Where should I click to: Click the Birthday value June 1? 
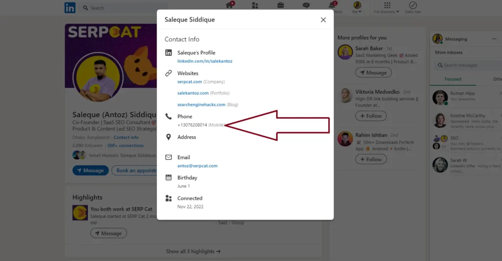click(x=183, y=186)
